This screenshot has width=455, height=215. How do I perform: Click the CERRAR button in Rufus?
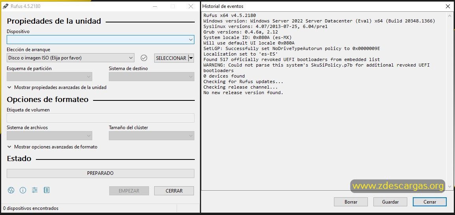coord(174,191)
